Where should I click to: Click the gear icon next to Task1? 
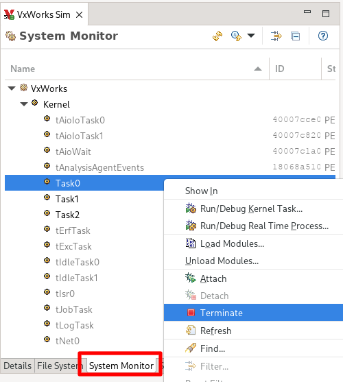pos(47,198)
